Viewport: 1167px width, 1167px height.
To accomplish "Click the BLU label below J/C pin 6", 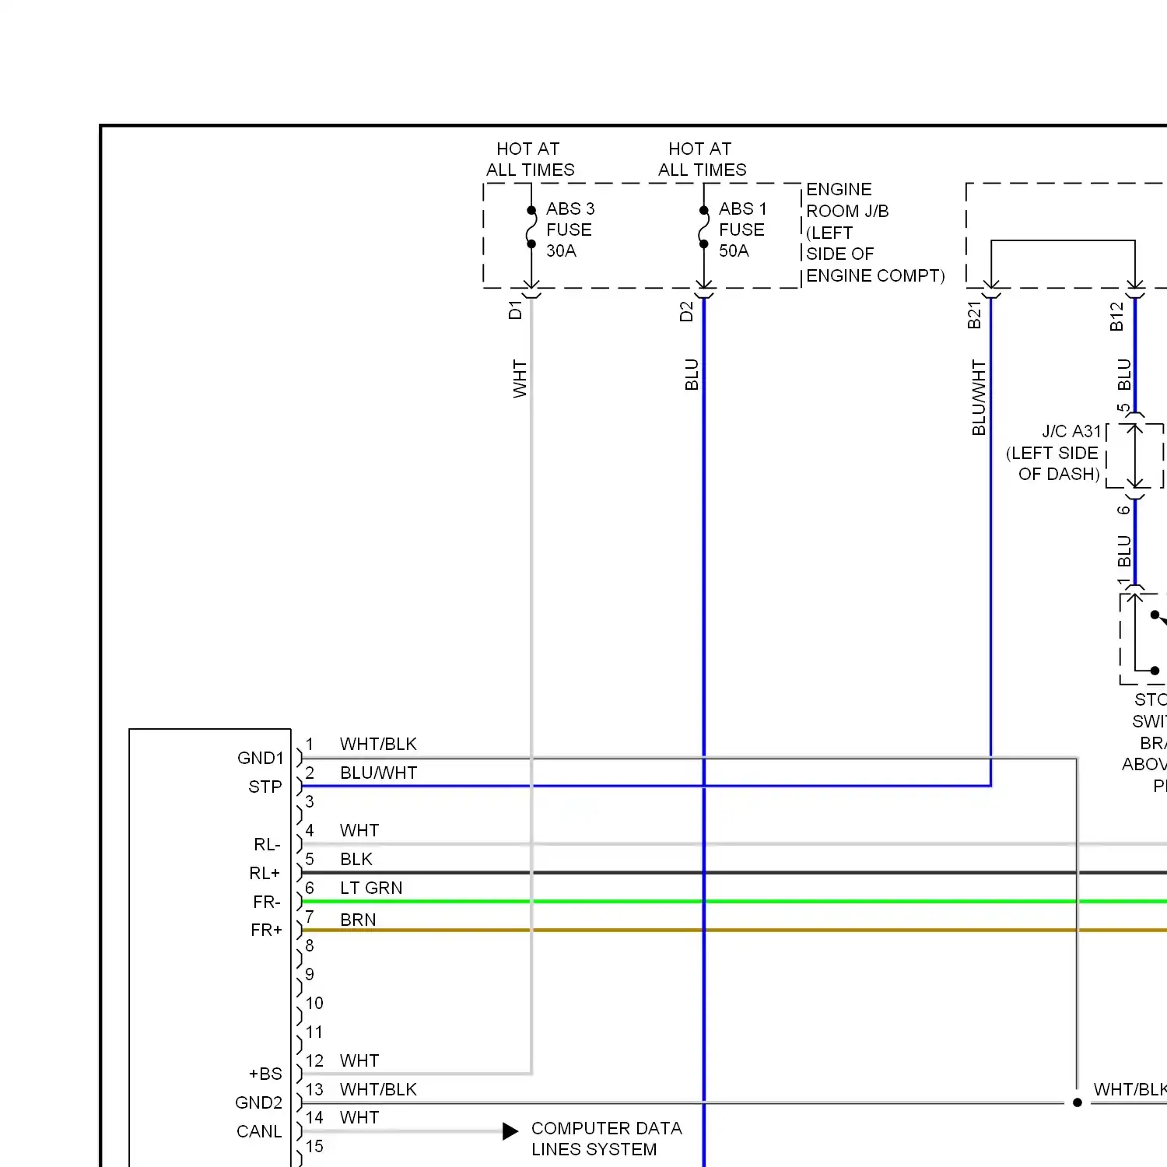I will coord(1124,551).
